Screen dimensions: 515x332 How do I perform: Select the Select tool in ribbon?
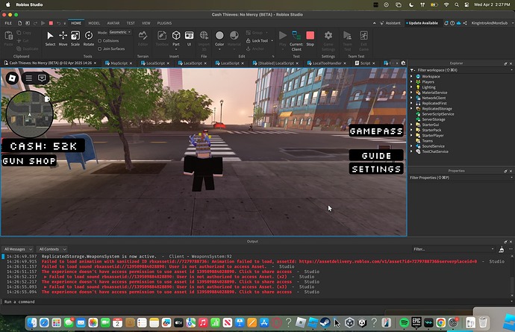(50, 38)
